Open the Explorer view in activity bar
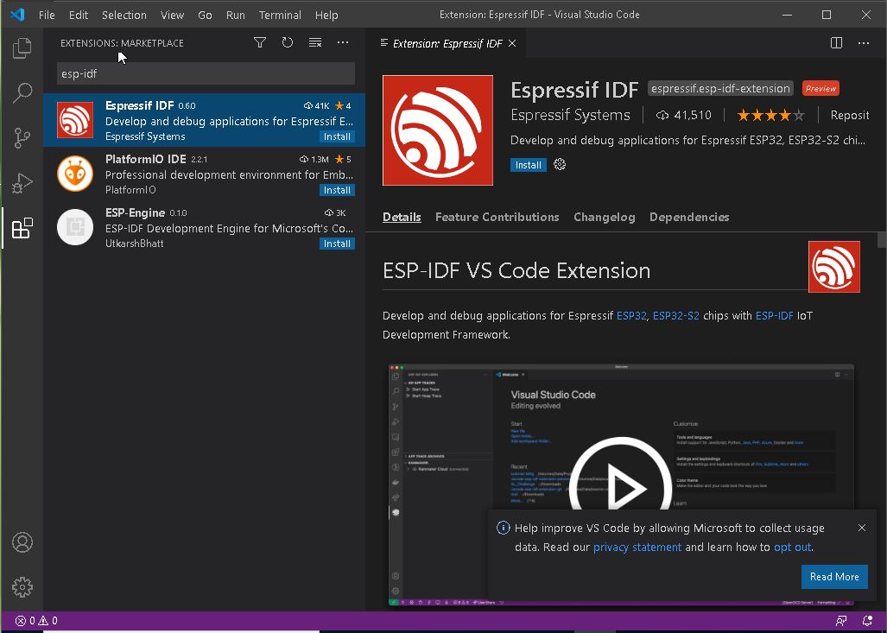This screenshot has width=887, height=633. point(22,48)
